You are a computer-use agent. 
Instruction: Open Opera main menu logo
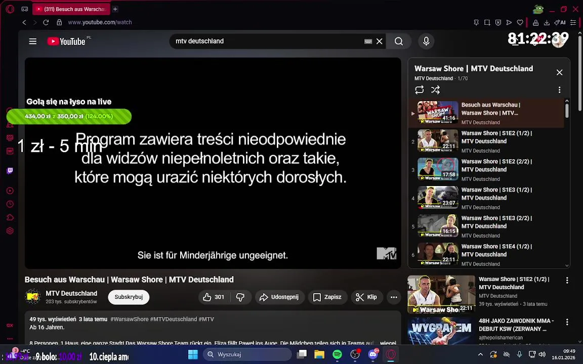click(10, 9)
